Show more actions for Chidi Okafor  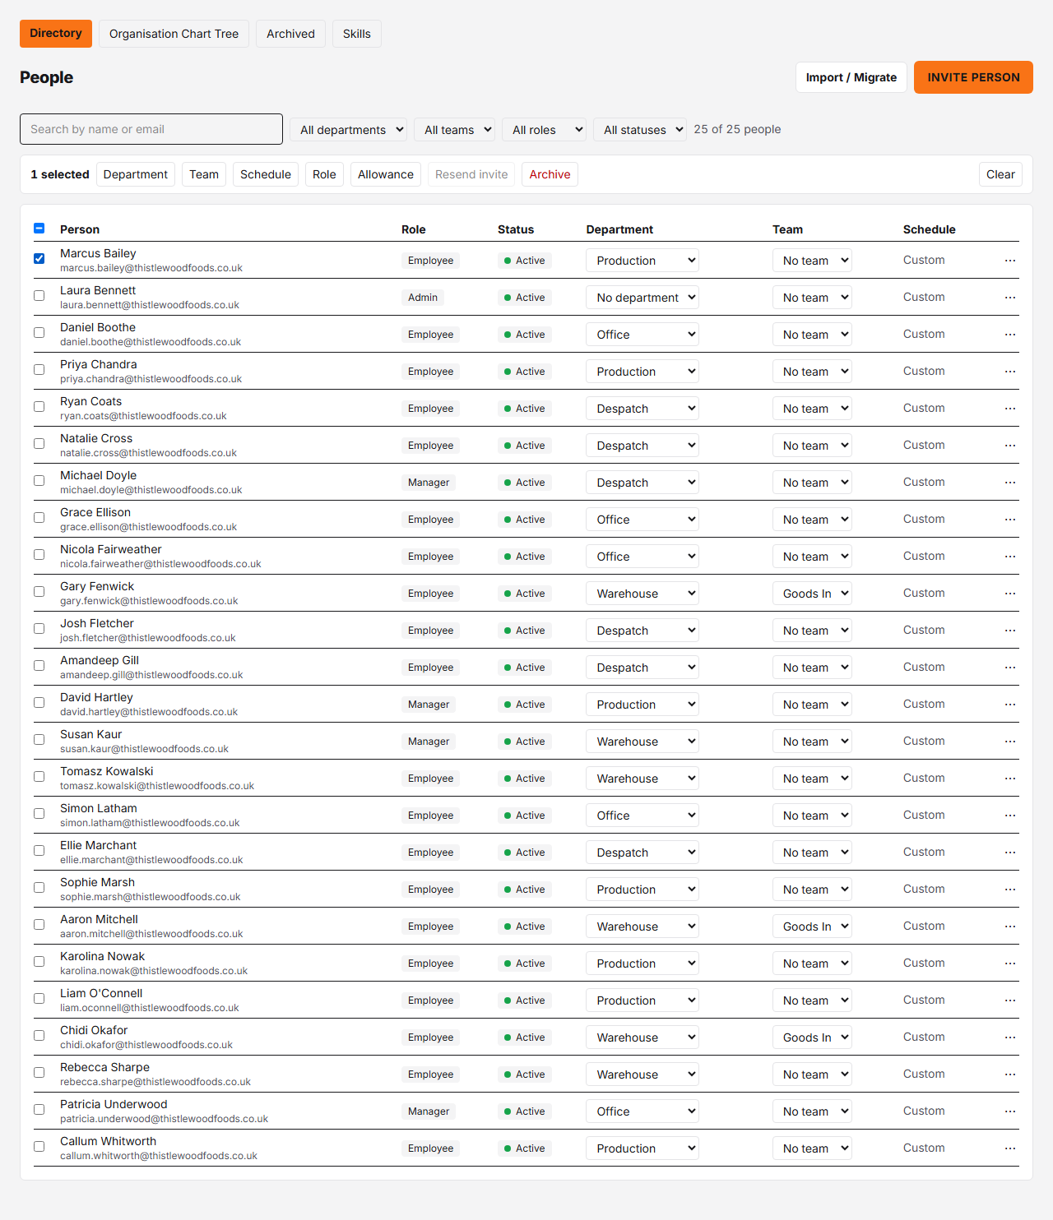coord(1009,1037)
